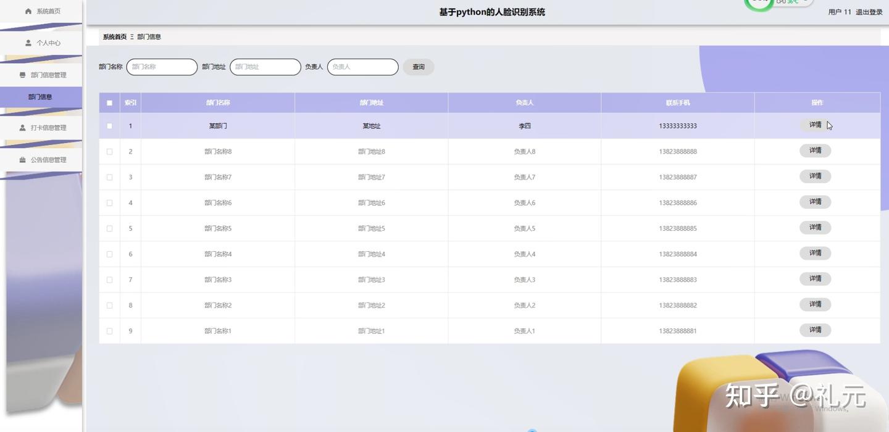Check the checkbox for row 部门名称4

pyautogui.click(x=109, y=254)
